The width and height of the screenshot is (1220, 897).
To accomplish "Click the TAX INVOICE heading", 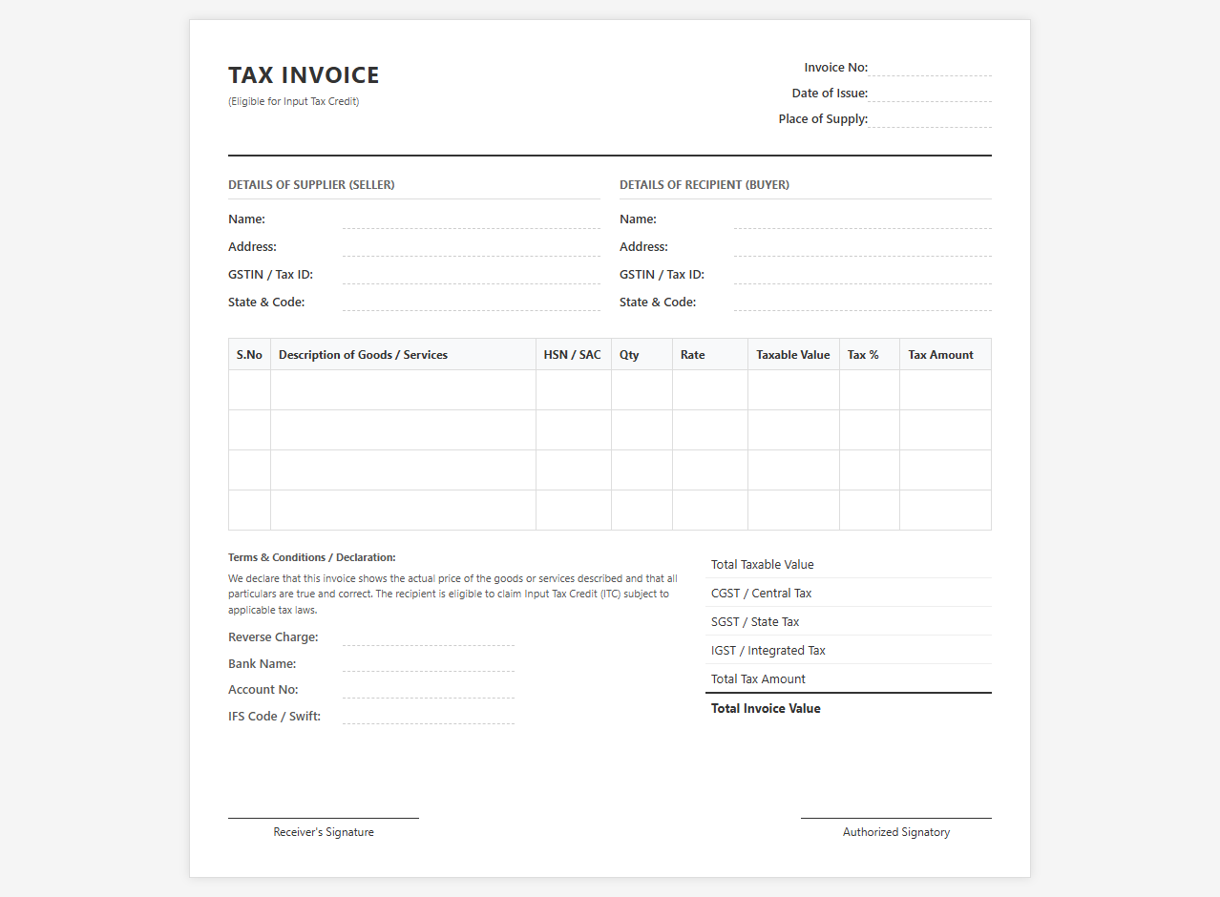I will [304, 75].
